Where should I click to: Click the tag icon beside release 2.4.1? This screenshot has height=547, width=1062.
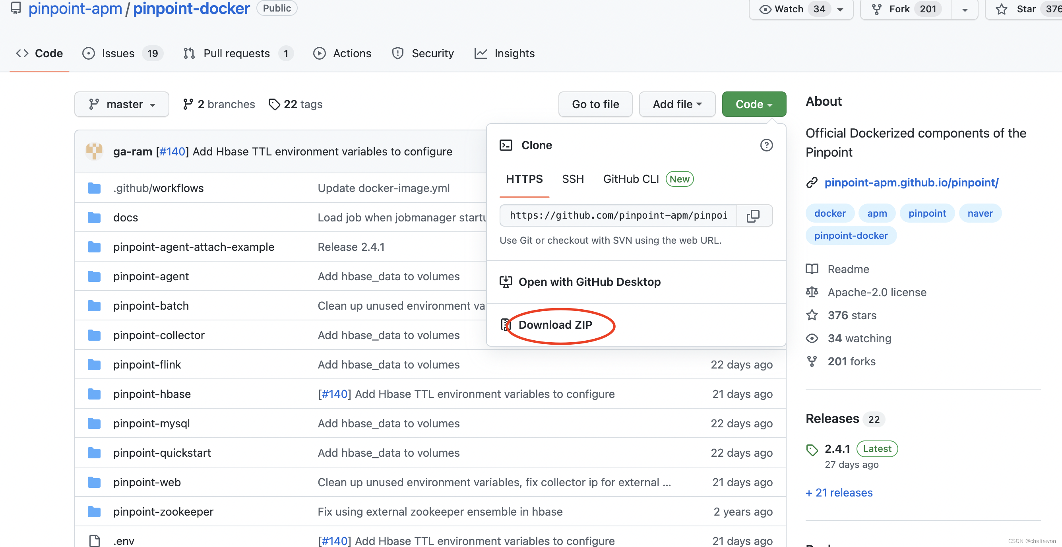coord(812,450)
